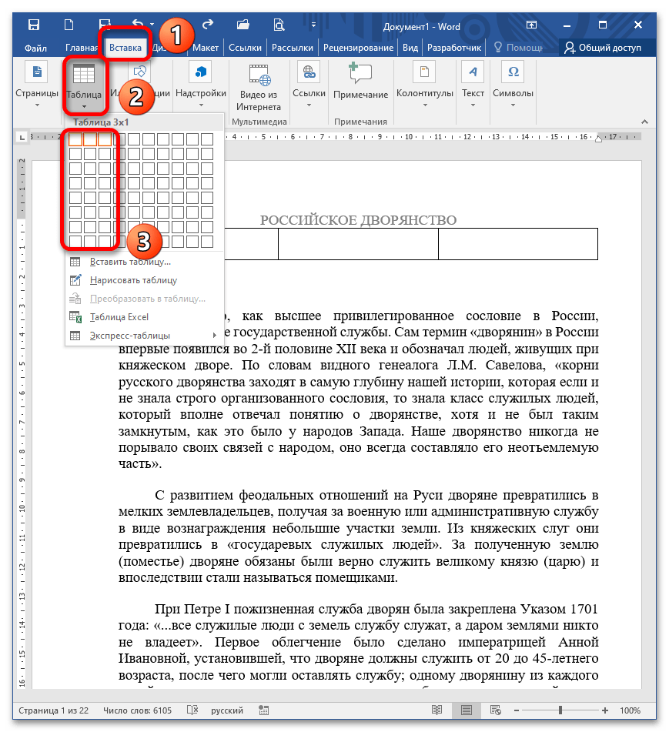Click the Вставить таблицу grid icon
This screenshot has height=732, width=669.
(75, 262)
